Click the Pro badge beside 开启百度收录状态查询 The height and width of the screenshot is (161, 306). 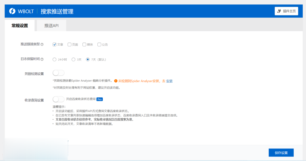100,99
